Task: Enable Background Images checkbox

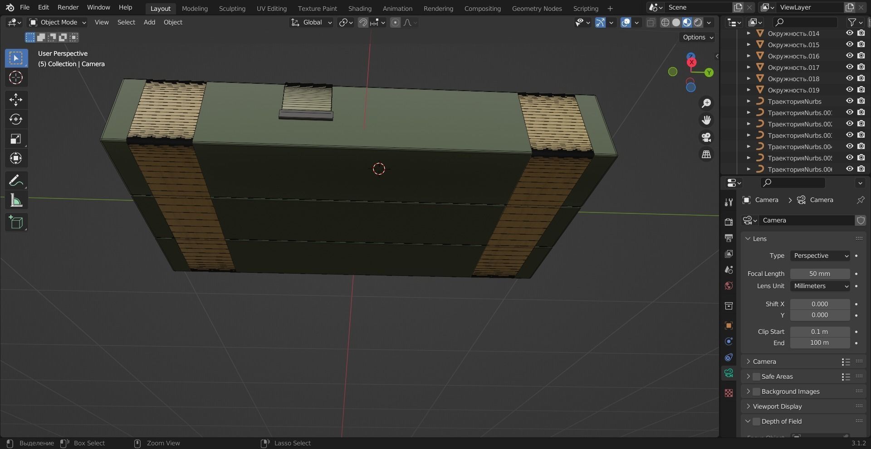Action: coord(756,391)
